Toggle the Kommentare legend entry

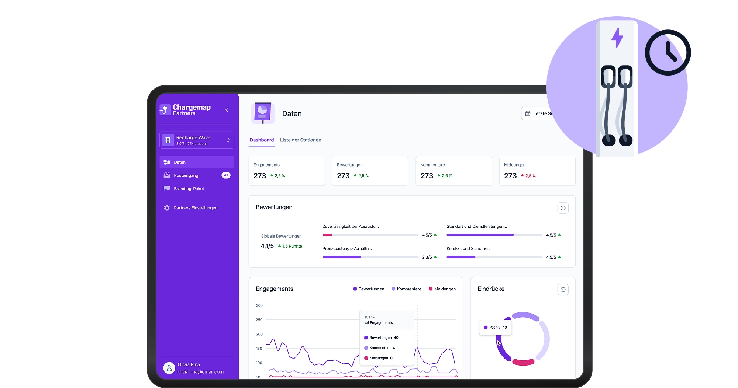coord(406,289)
